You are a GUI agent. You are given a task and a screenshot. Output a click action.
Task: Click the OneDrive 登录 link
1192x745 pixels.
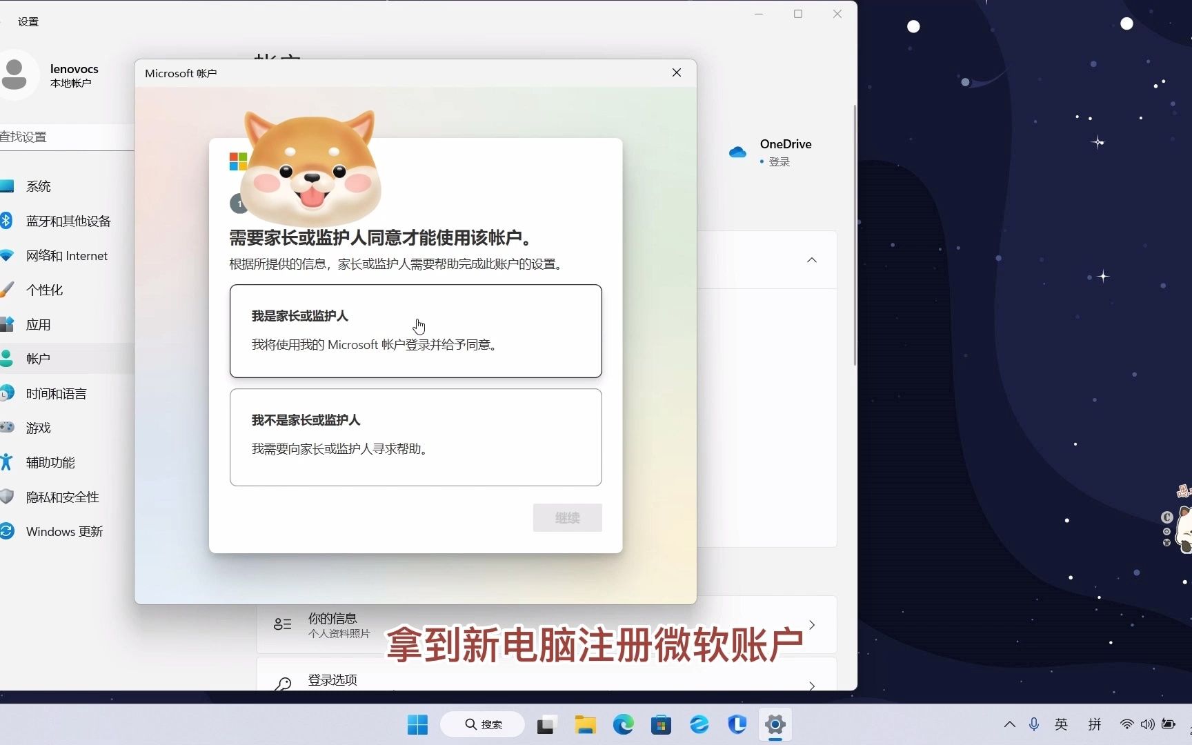pos(779,161)
